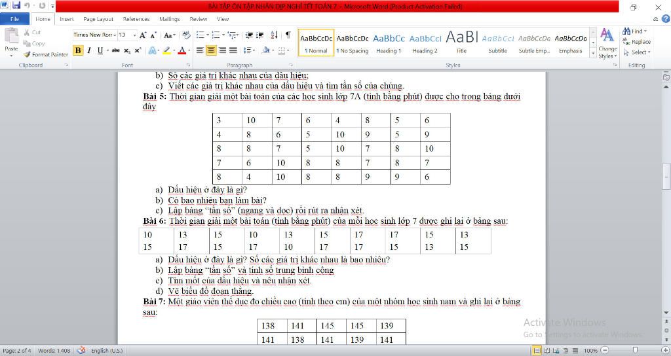Click the Undo arrow in quick access toolbar

[28, 5]
